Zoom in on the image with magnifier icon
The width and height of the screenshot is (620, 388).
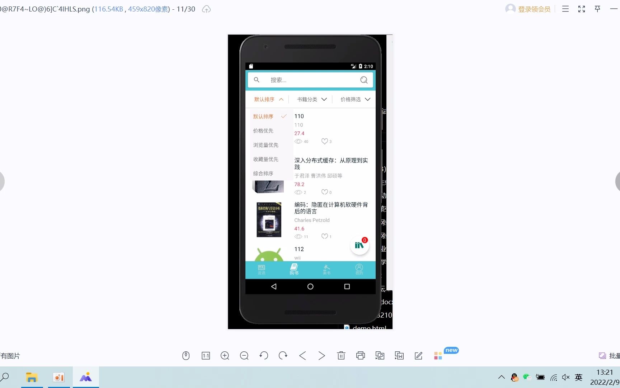coord(225,355)
